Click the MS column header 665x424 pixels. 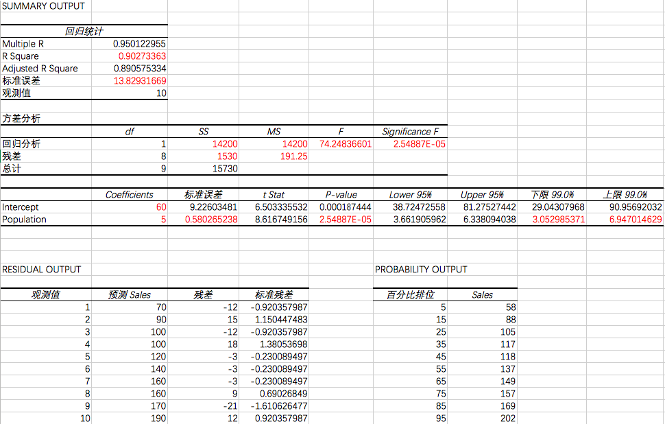(274, 132)
